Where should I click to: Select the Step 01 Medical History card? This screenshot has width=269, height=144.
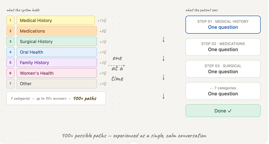click(223, 25)
